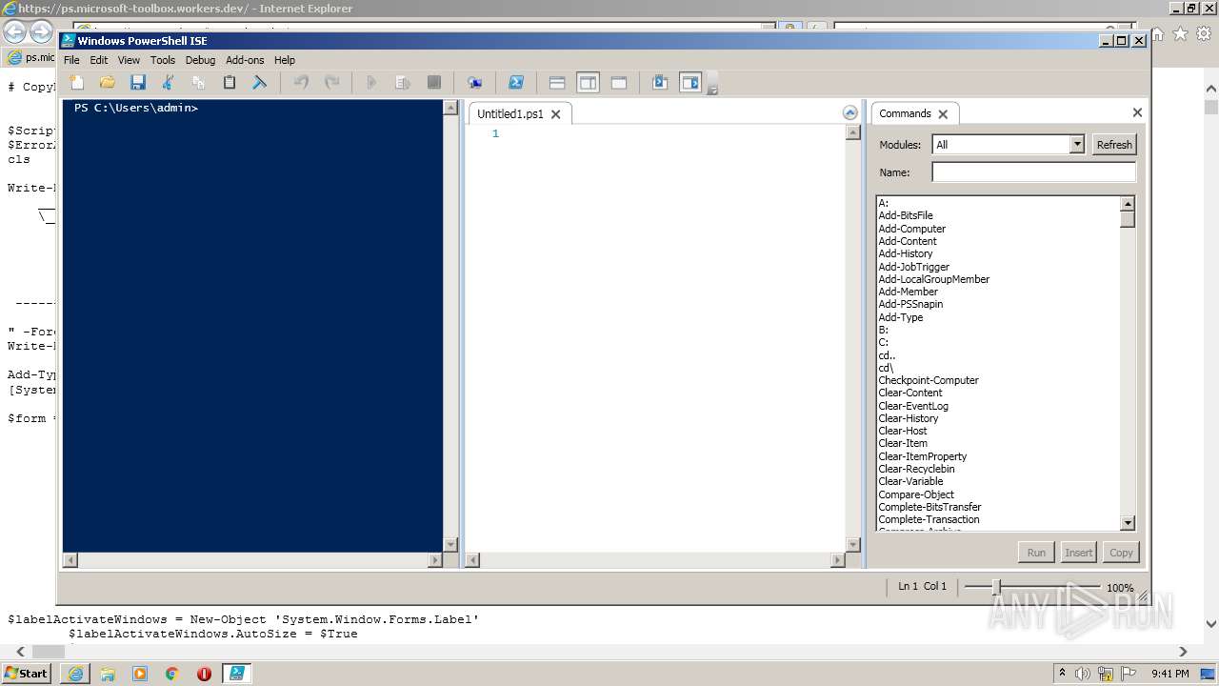Adjust the zoom slider thumb in status bar
This screenshot has height=686, width=1219.
pyautogui.click(x=996, y=587)
